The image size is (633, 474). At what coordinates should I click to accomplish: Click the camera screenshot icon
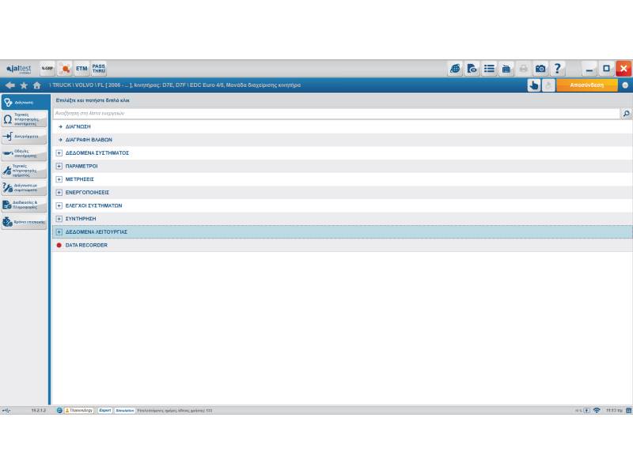(540, 69)
